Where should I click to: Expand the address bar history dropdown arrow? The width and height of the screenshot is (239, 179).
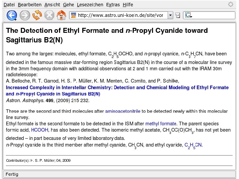point(170,15)
